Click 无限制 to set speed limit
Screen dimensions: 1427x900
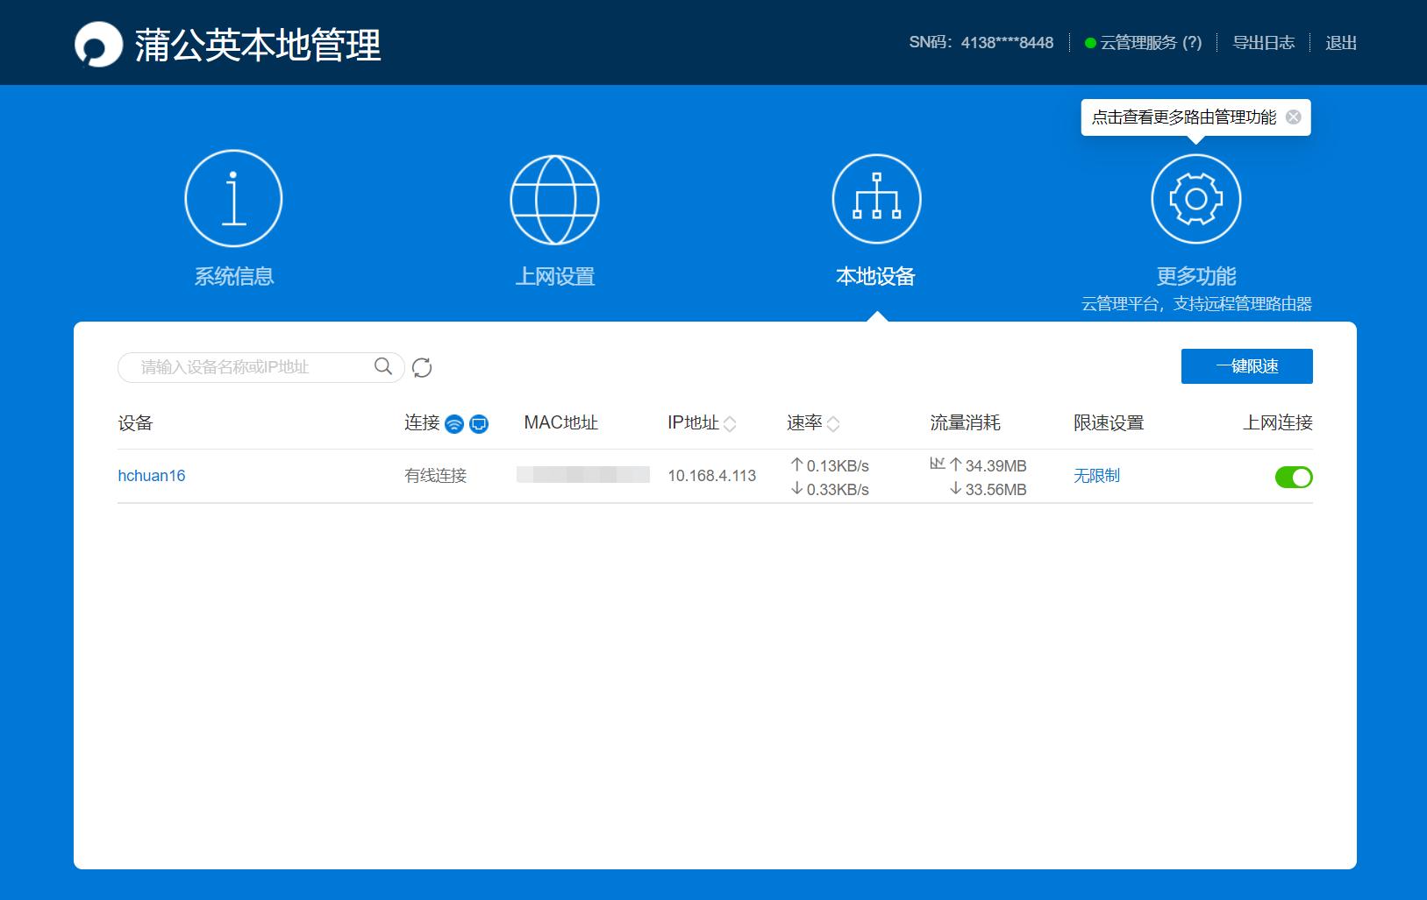pyautogui.click(x=1095, y=476)
